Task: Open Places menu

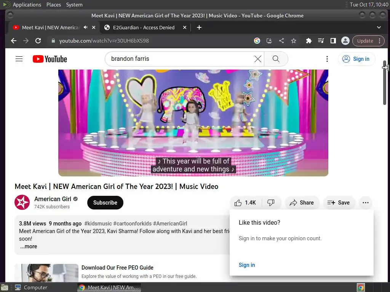Action: 54,5
